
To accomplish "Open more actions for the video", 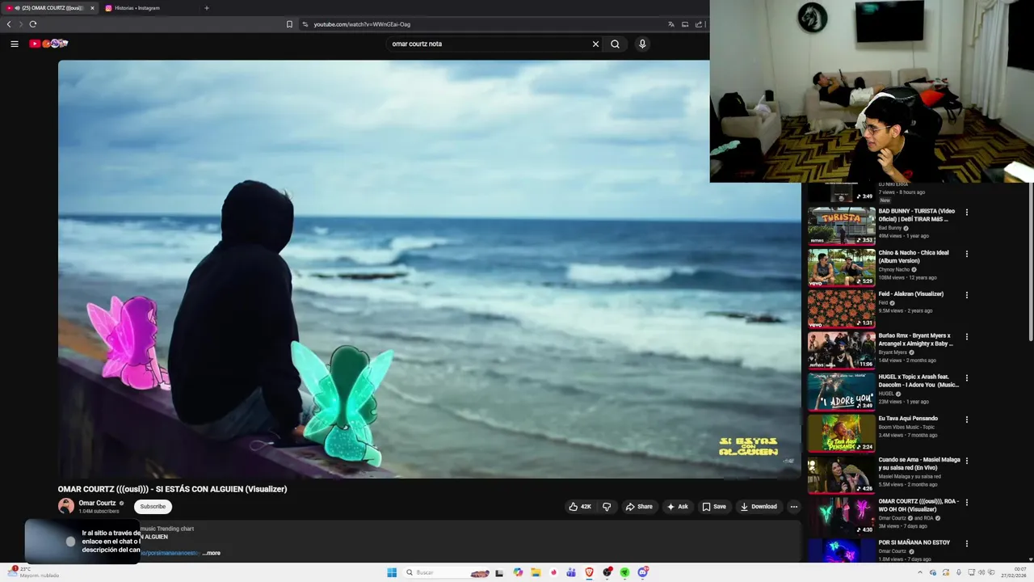I will coord(793,507).
